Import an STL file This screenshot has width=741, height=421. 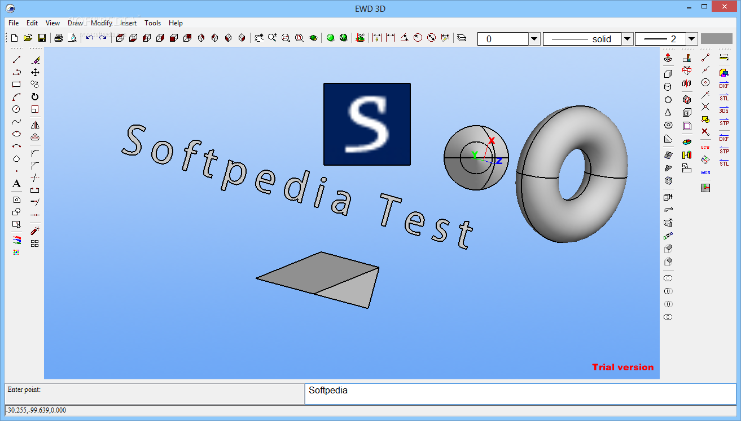pyautogui.click(x=724, y=98)
